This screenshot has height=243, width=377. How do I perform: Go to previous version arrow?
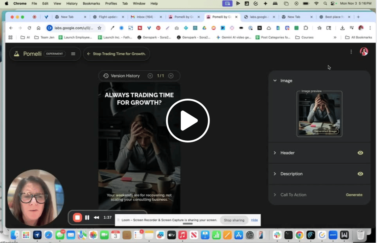[150, 76]
